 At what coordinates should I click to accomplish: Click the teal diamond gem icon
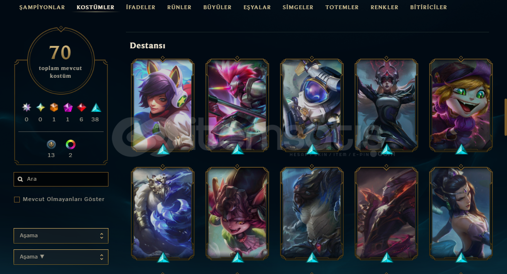40,107
